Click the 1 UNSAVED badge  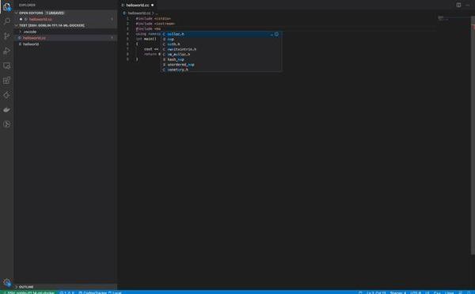[x=55, y=13]
